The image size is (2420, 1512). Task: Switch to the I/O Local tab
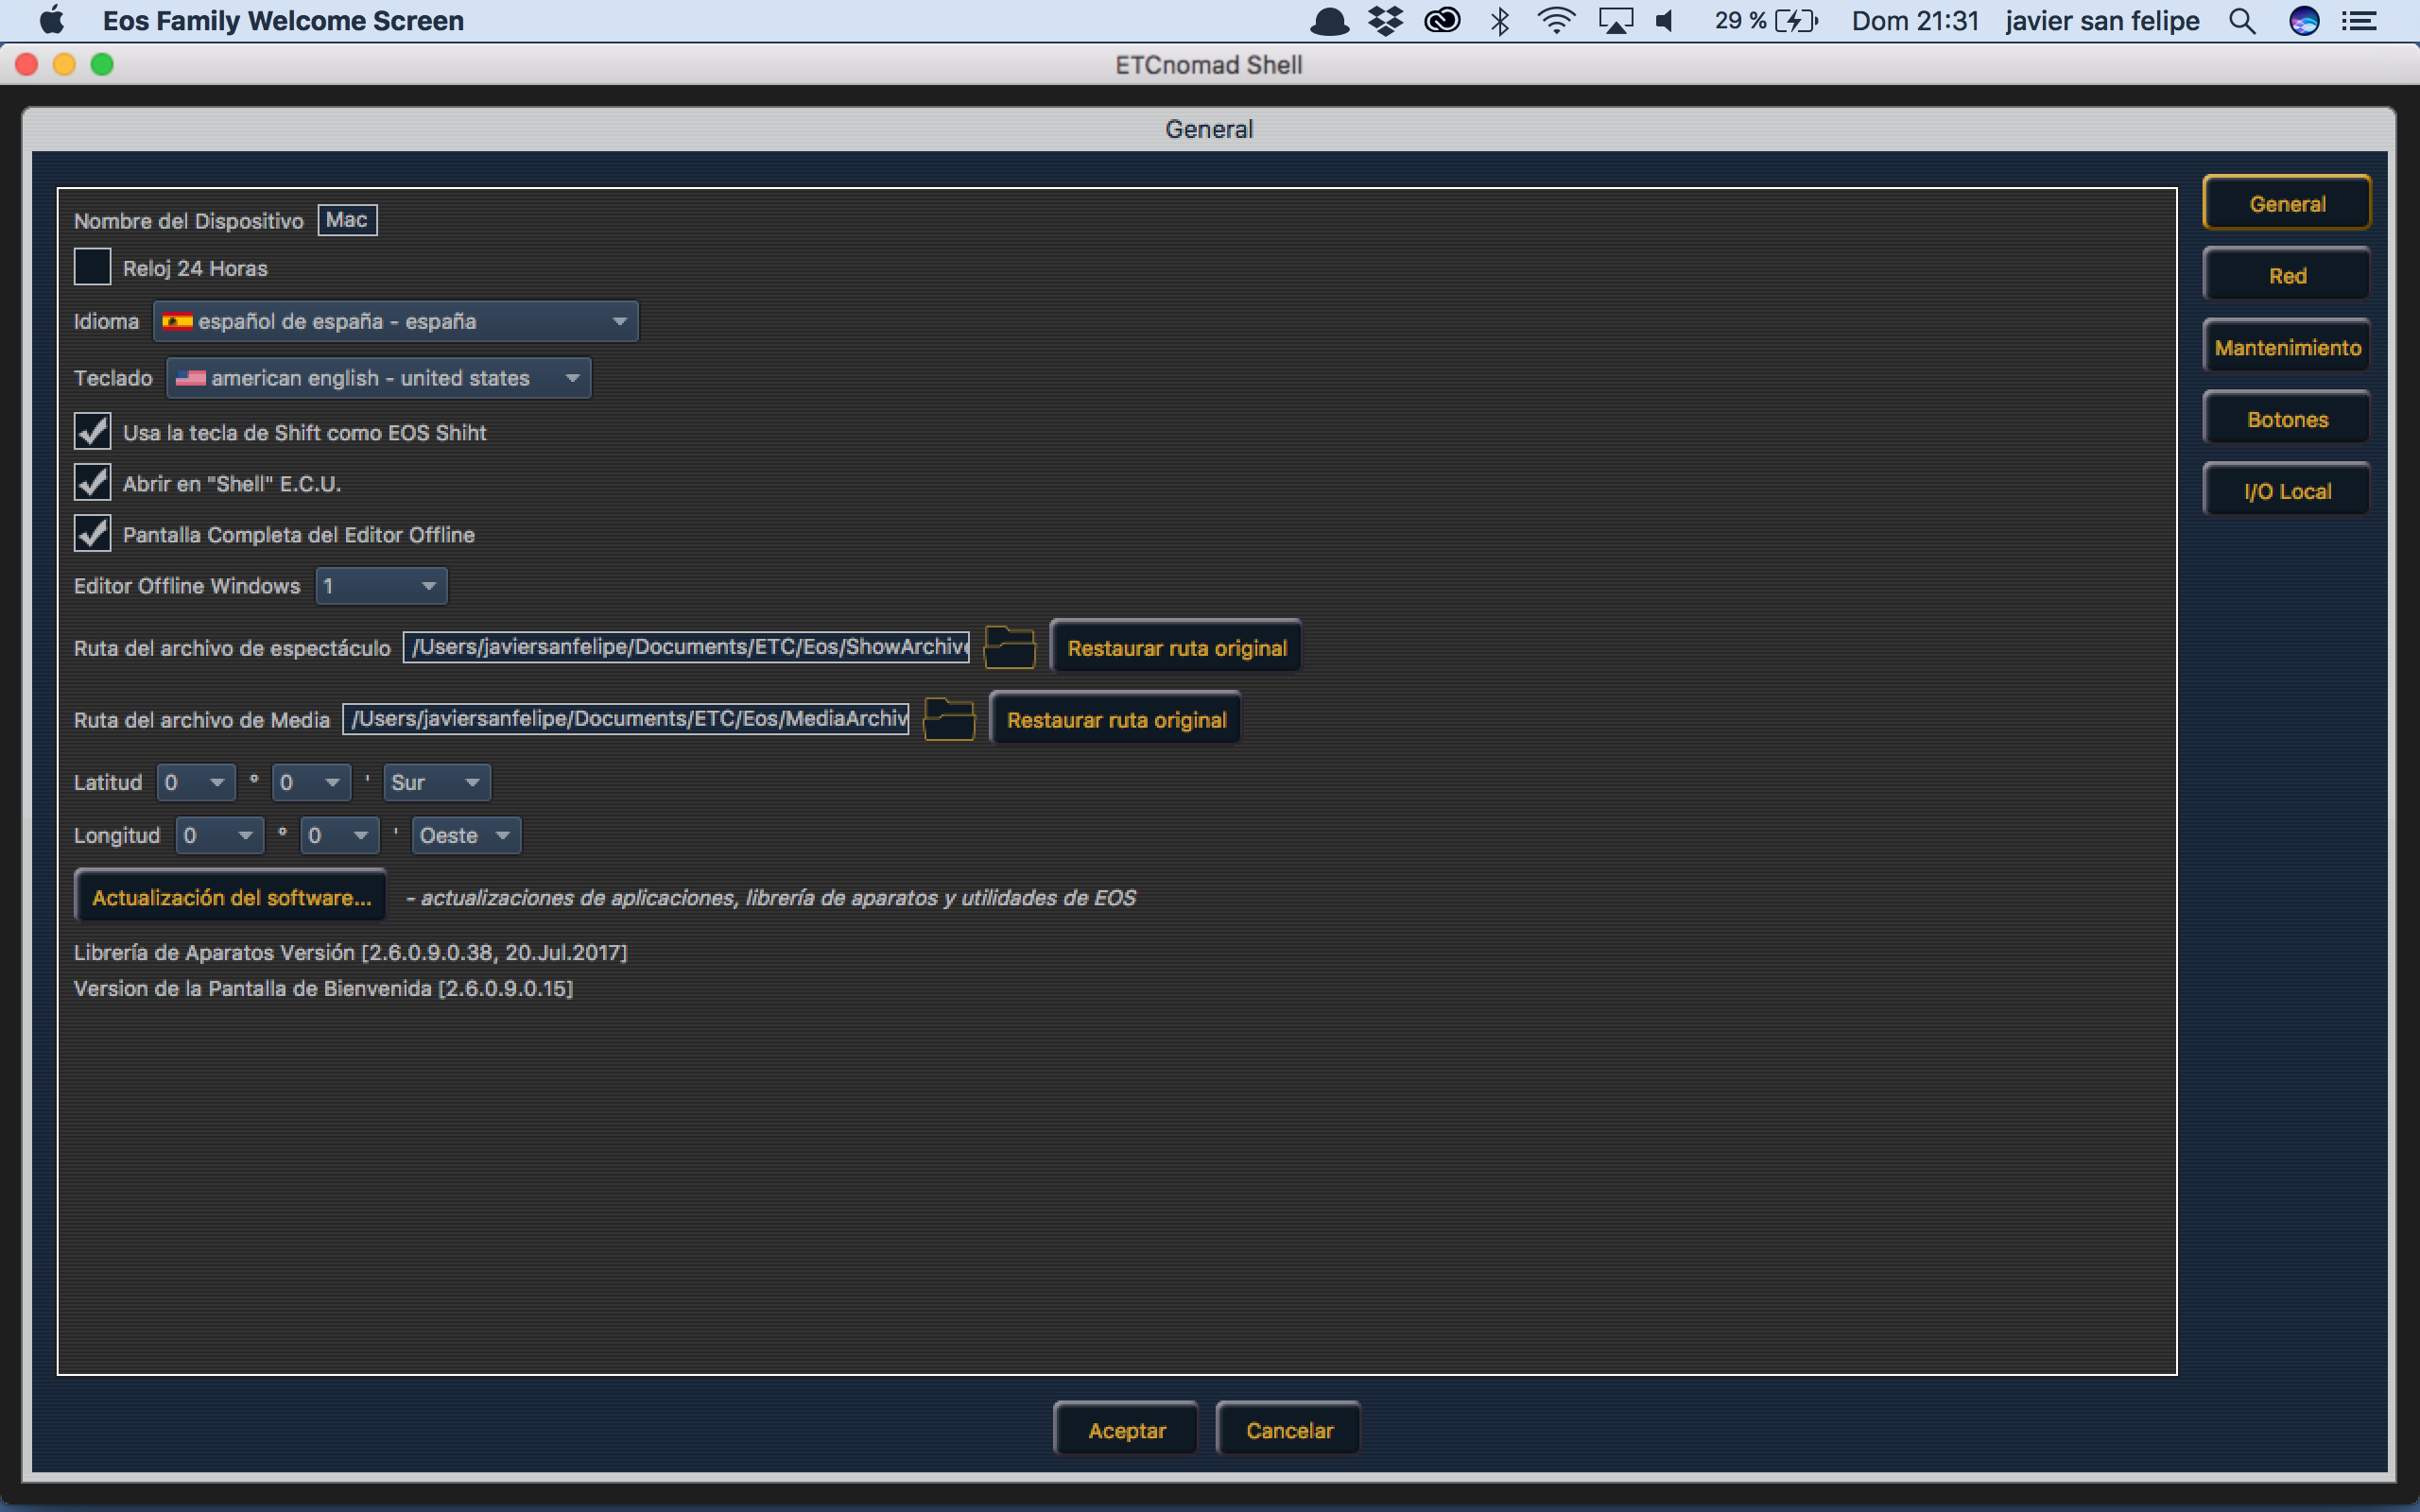click(2287, 491)
